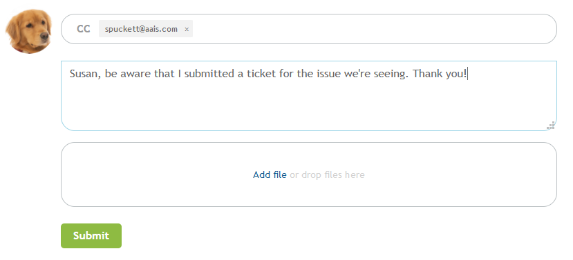This screenshot has width=573, height=260.
Task: Click the CC label
Action: coord(84,29)
